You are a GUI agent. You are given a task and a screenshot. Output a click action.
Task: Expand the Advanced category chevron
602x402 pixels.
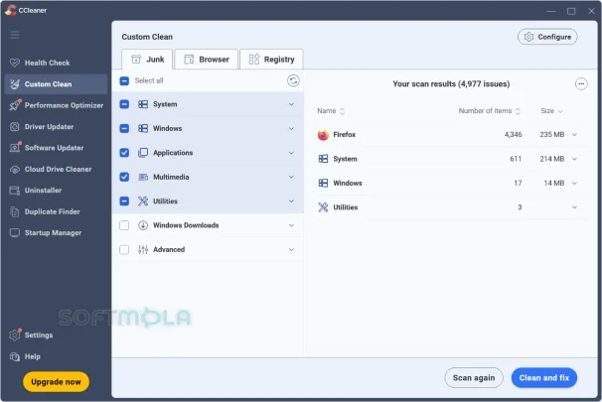[291, 249]
